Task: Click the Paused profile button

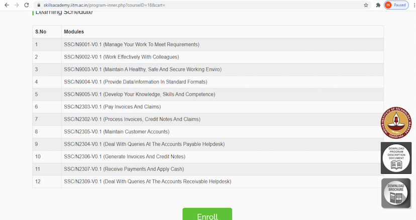Action: click(396, 5)
